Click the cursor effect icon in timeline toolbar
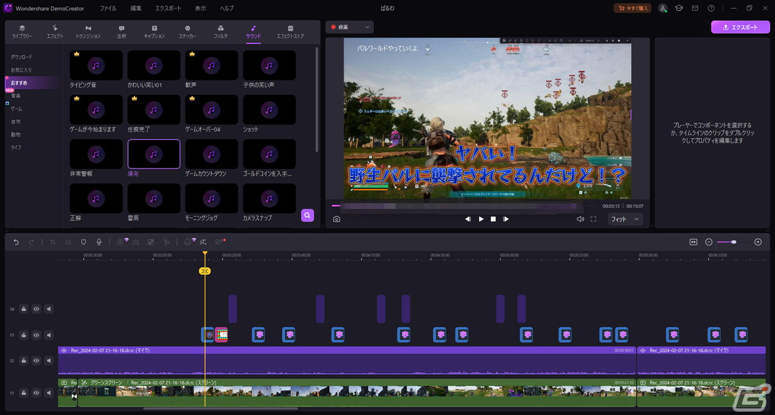Viewport: 775px width, 415px height. (x=166, y=242)
